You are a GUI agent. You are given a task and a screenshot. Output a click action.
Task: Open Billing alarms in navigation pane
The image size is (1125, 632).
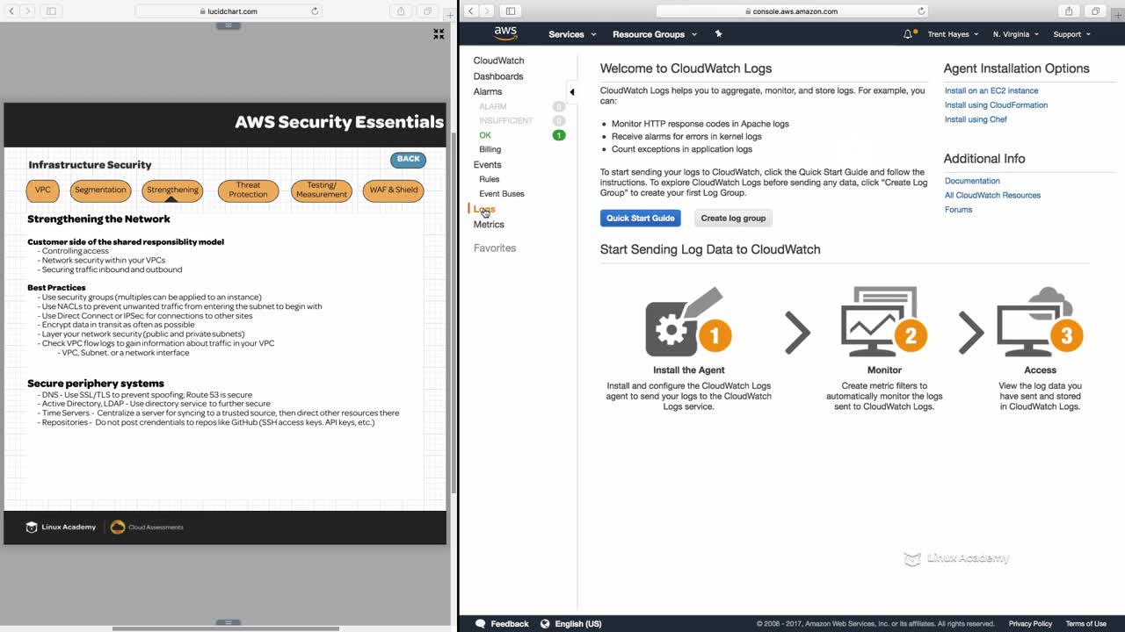[490, 149]
